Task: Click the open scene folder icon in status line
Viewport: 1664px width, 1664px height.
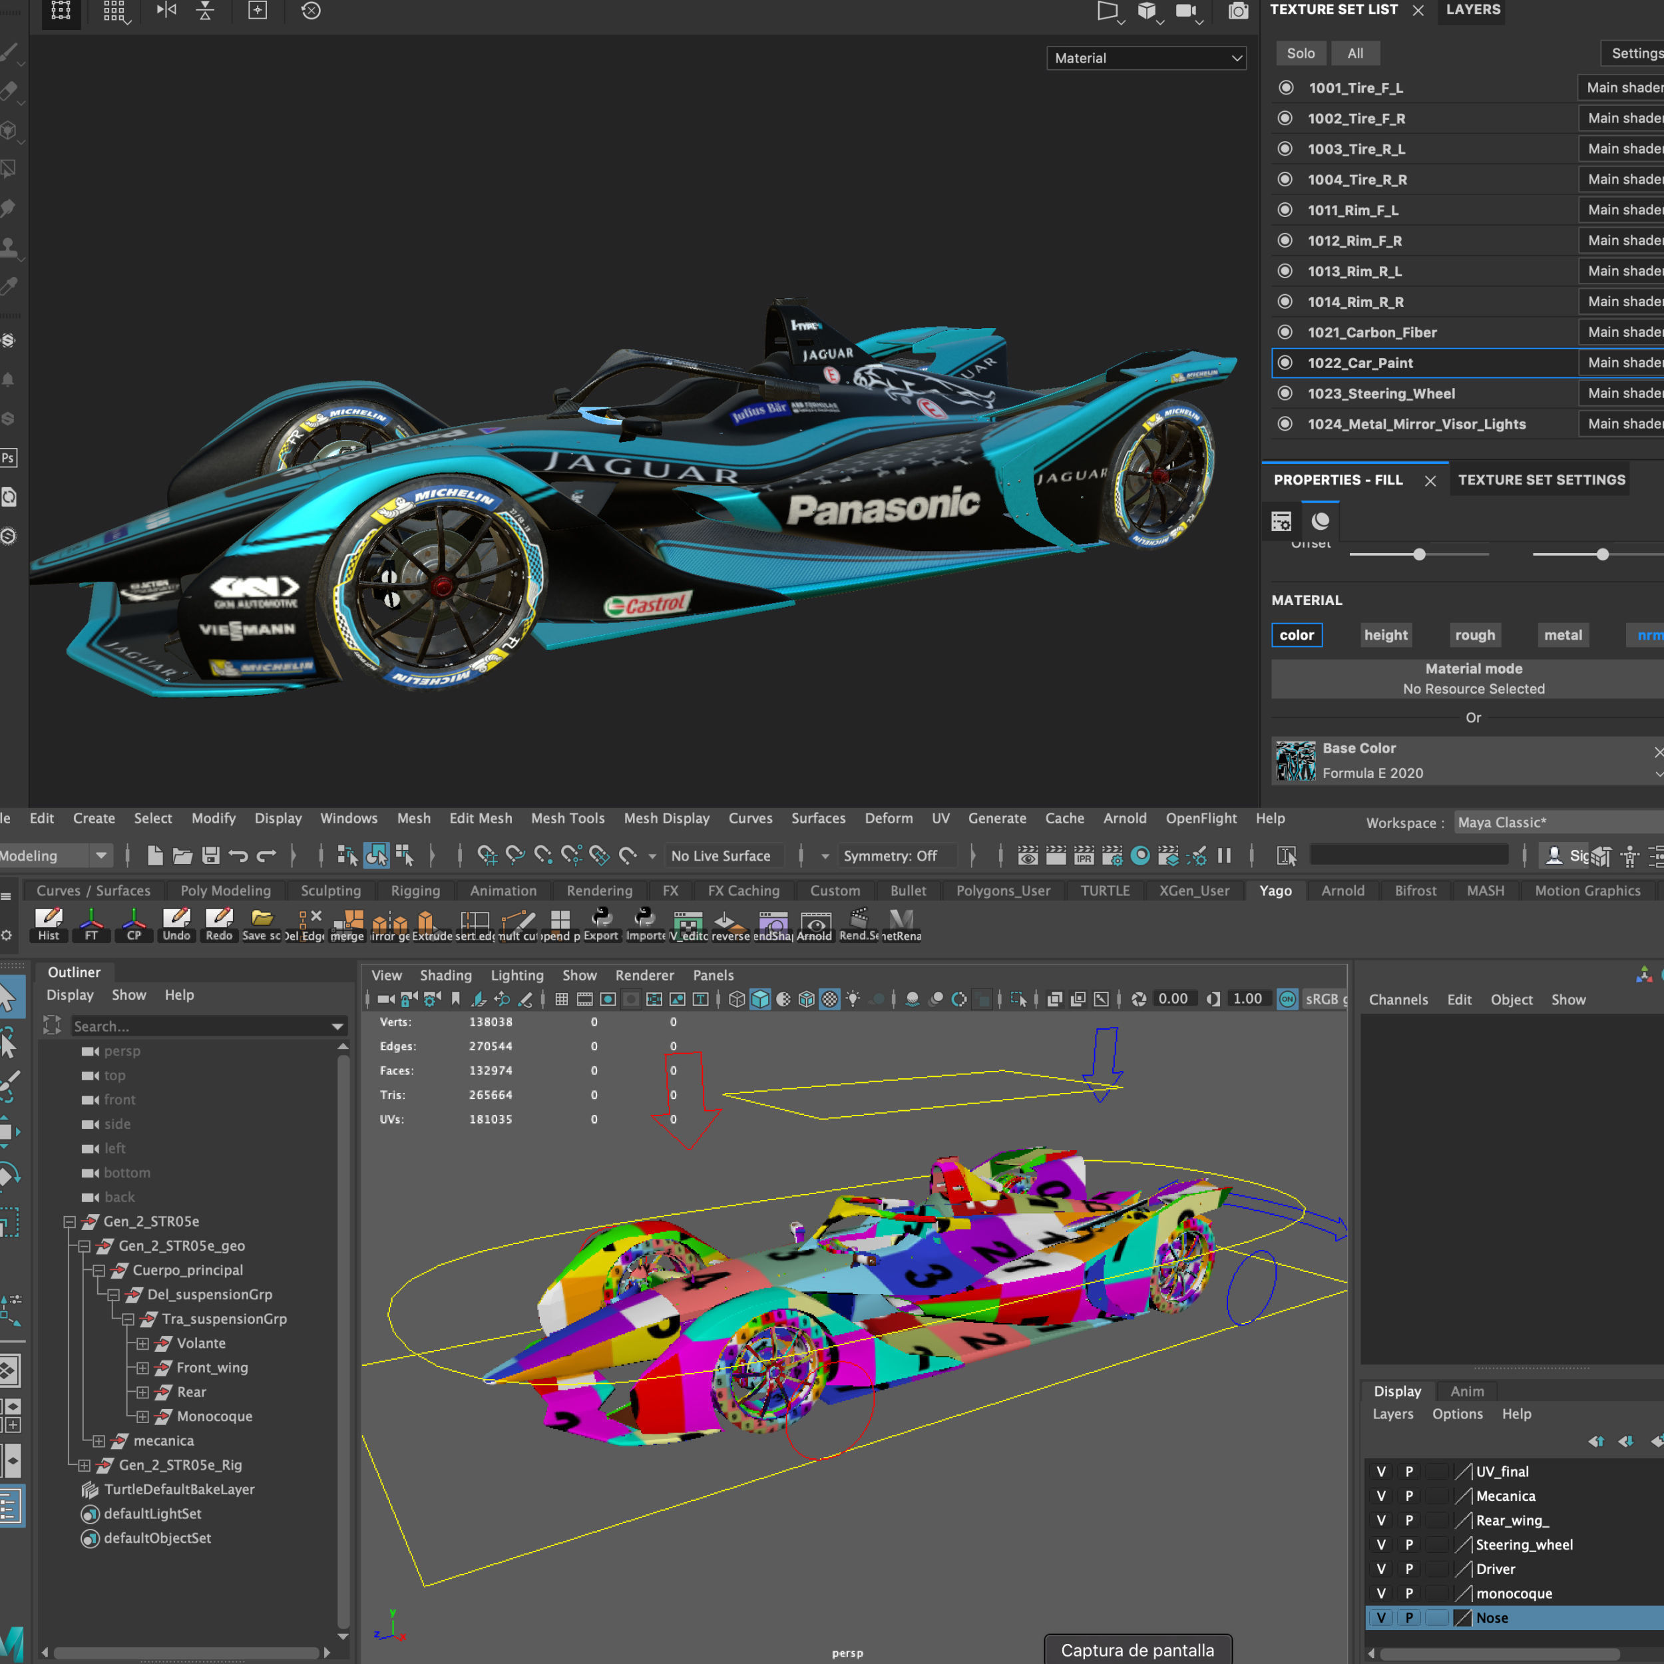Action: [182, 855]
